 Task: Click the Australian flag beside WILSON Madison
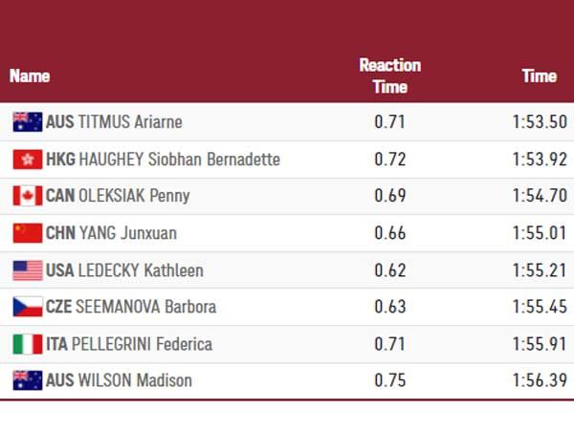tap(28, 380)
